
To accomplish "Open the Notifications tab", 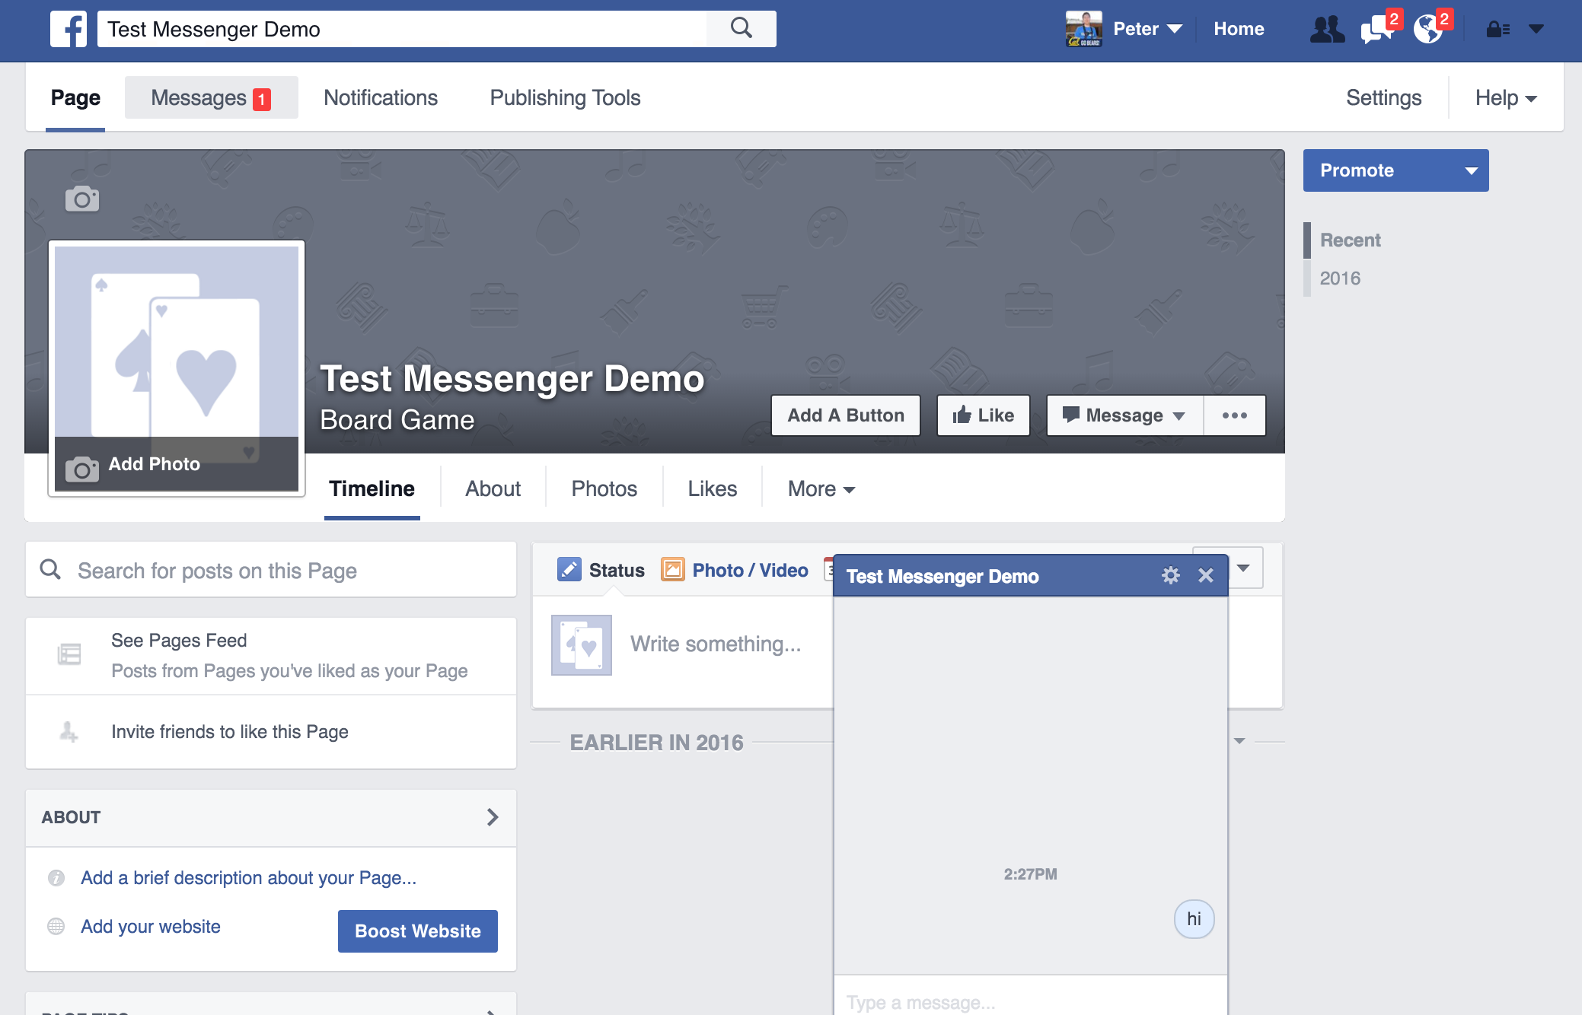I will pos(381,97).
